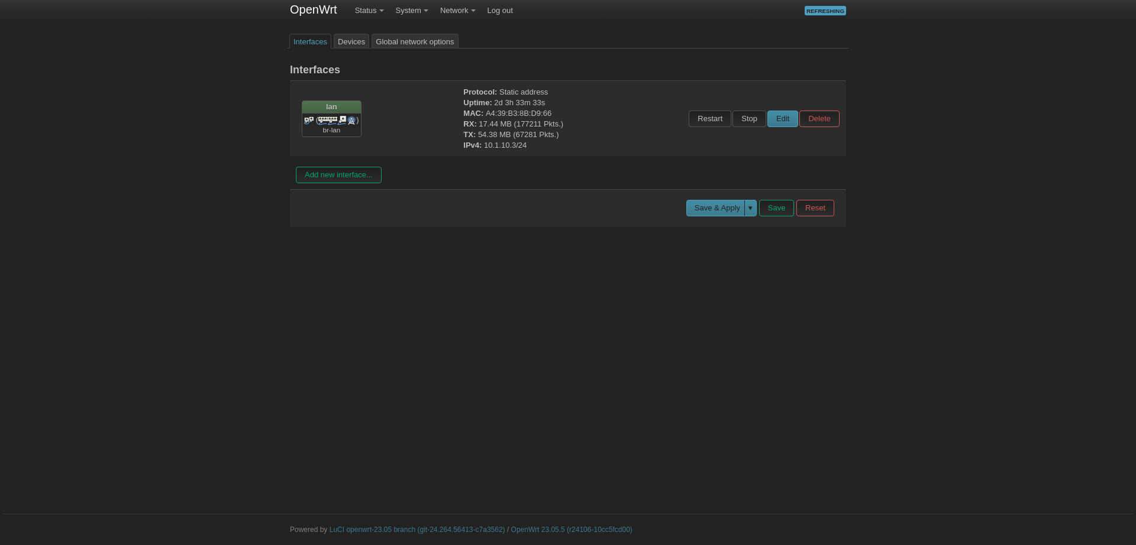Viewport: 1136px width, 545px height.
Task: Click the Save & Apply button
Action: [716, 208]
